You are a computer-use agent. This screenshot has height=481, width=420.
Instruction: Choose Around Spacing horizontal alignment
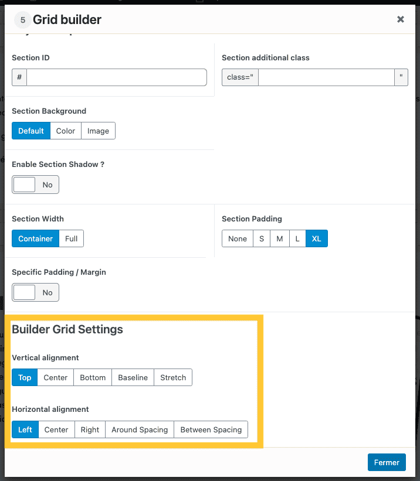click(140, 429)
